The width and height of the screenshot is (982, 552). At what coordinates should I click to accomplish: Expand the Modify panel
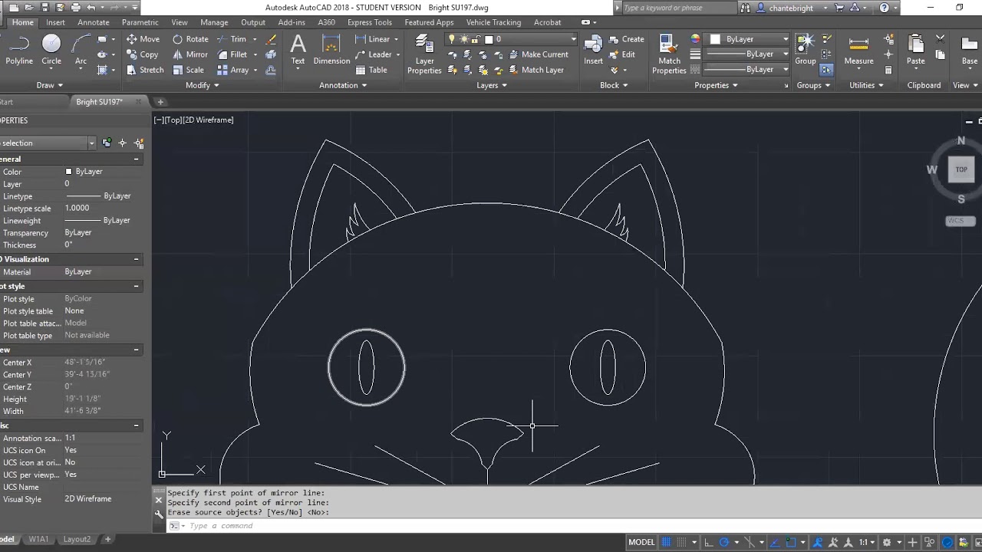[x=202, y=85]
